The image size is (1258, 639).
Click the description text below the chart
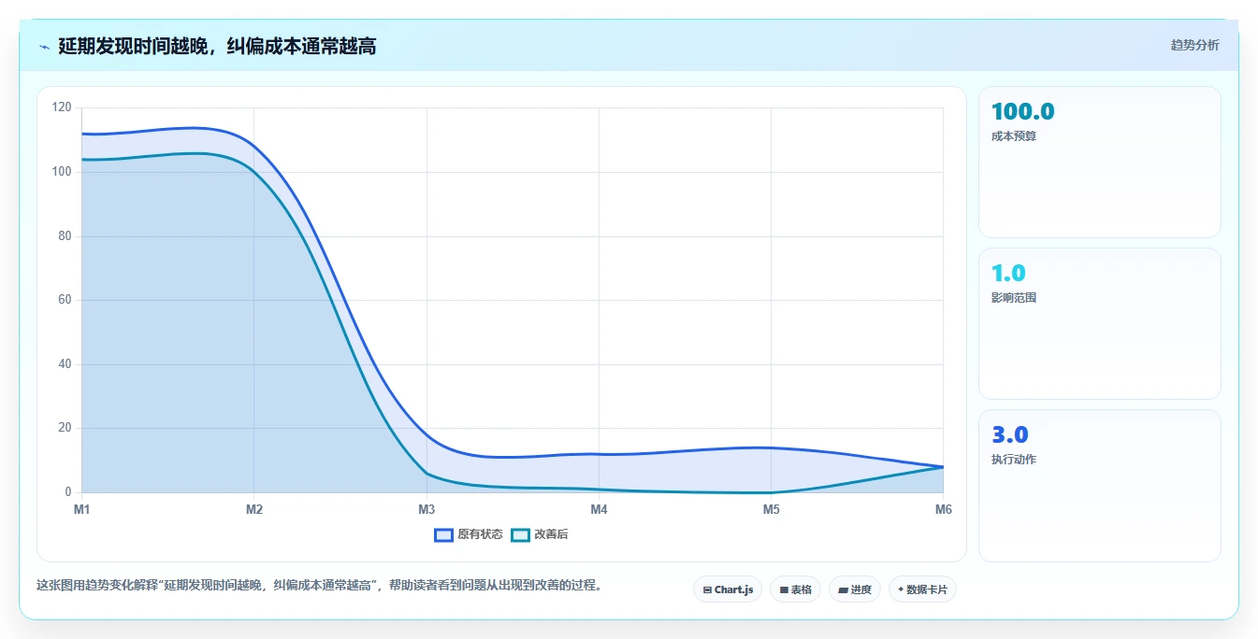coord(319,586)
